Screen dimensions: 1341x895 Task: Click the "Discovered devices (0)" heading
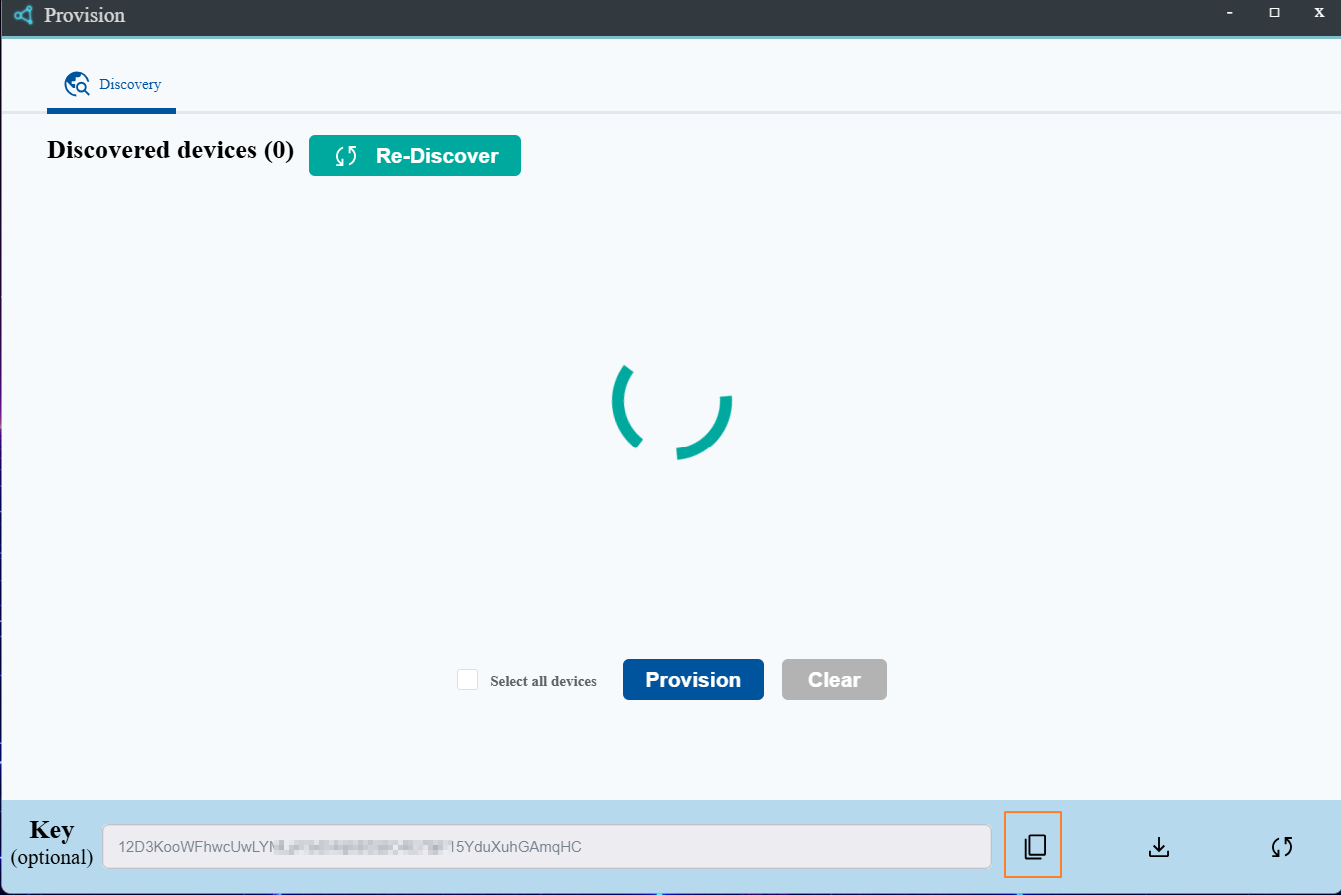click(x=170, y=151)
